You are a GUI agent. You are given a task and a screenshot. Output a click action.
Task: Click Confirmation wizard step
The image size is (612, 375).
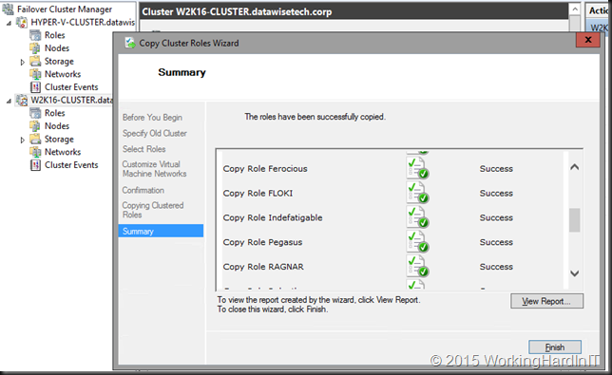[x=143, y=190]
